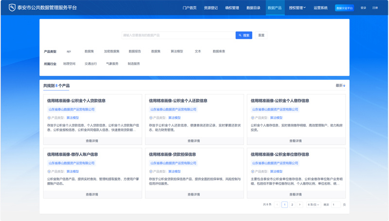This screenshot has width=389, height=221.
Task: Click the platform shield logo icon
Action: tap(12, 8)
